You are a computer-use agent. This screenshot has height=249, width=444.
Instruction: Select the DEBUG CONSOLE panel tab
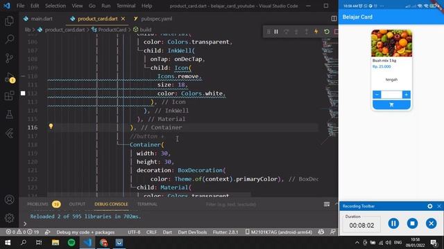[x=111, y=204]
